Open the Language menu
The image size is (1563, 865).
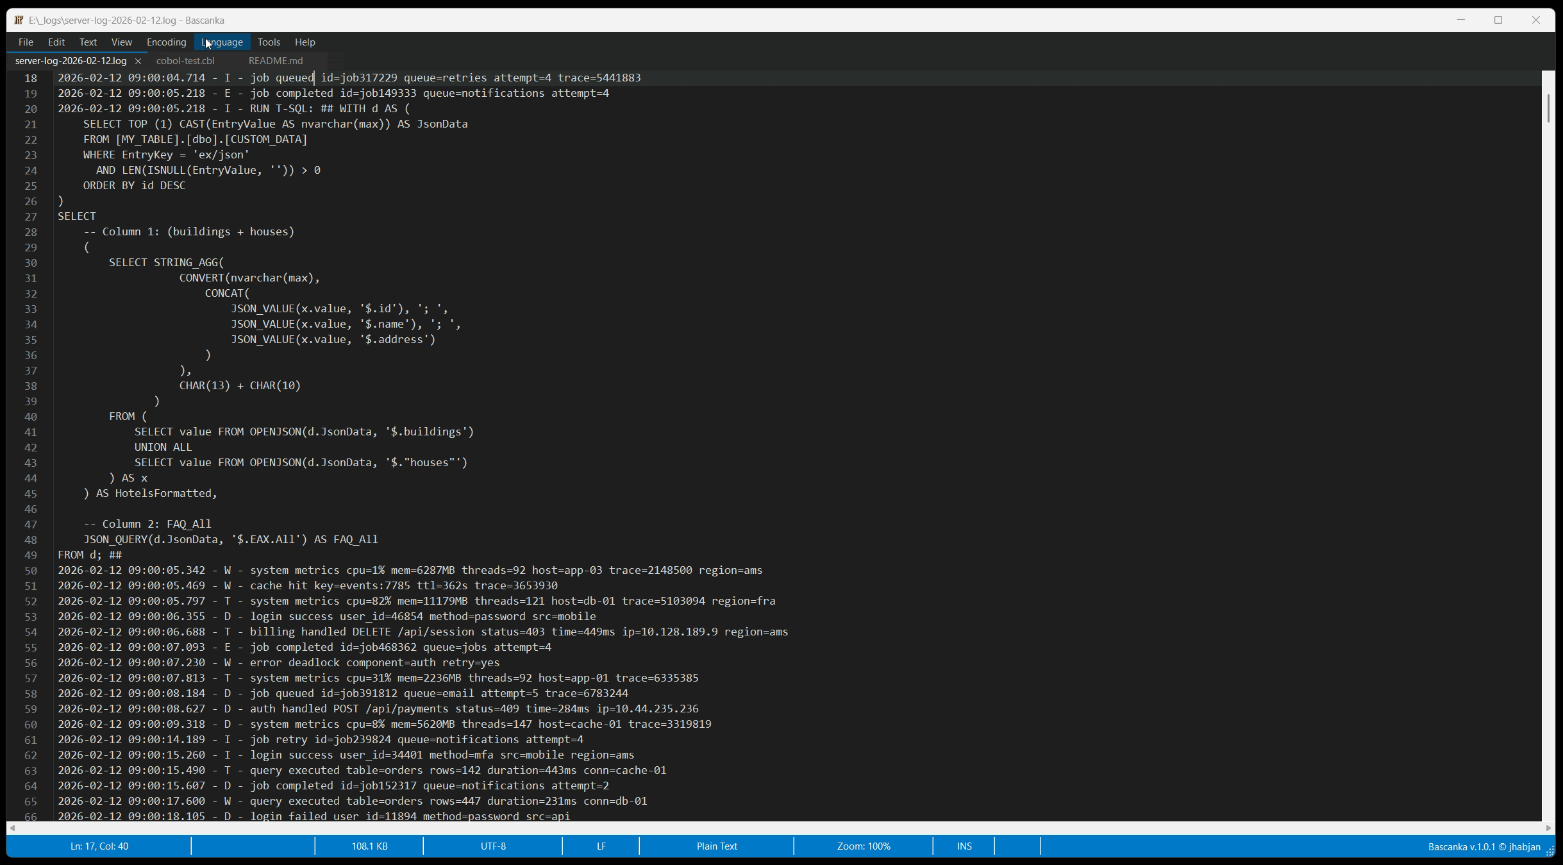pyautogui.click(x=222, y=42)
